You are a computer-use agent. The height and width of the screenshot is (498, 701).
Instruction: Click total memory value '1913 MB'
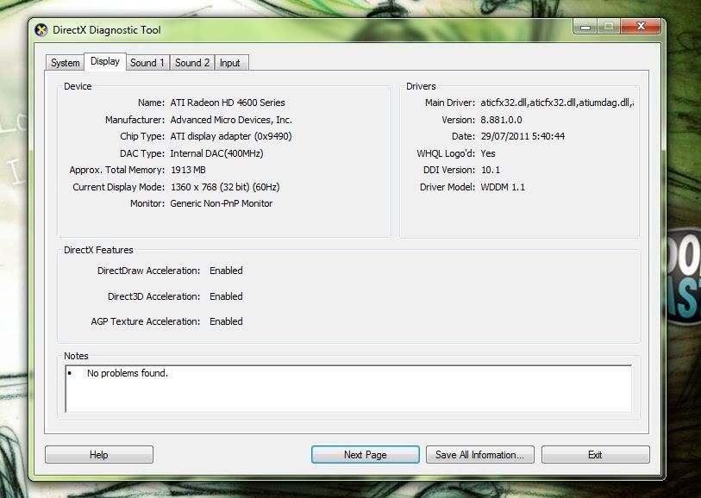coord(188,171)
